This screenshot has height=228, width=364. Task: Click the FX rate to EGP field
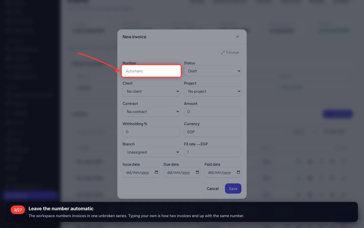pyautogui.click(x=213, y=152)
